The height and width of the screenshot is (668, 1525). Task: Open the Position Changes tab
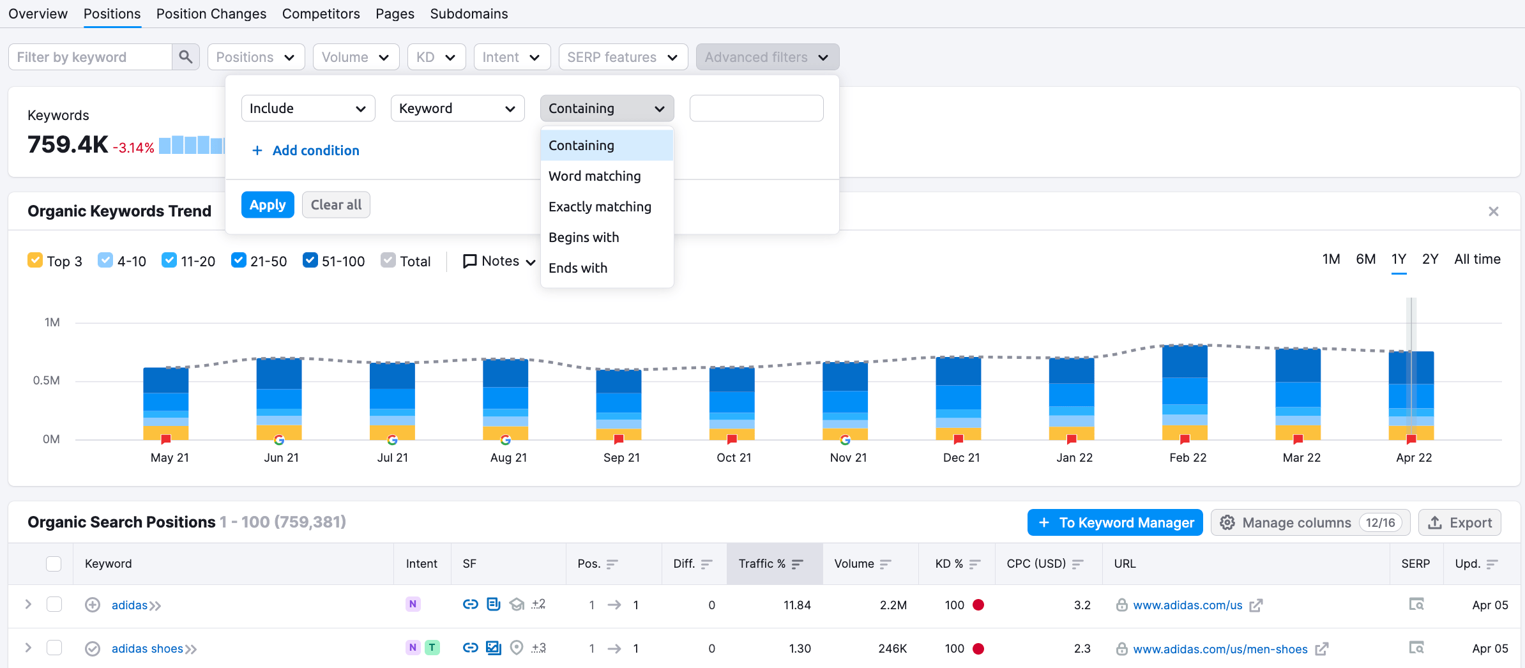211,13
